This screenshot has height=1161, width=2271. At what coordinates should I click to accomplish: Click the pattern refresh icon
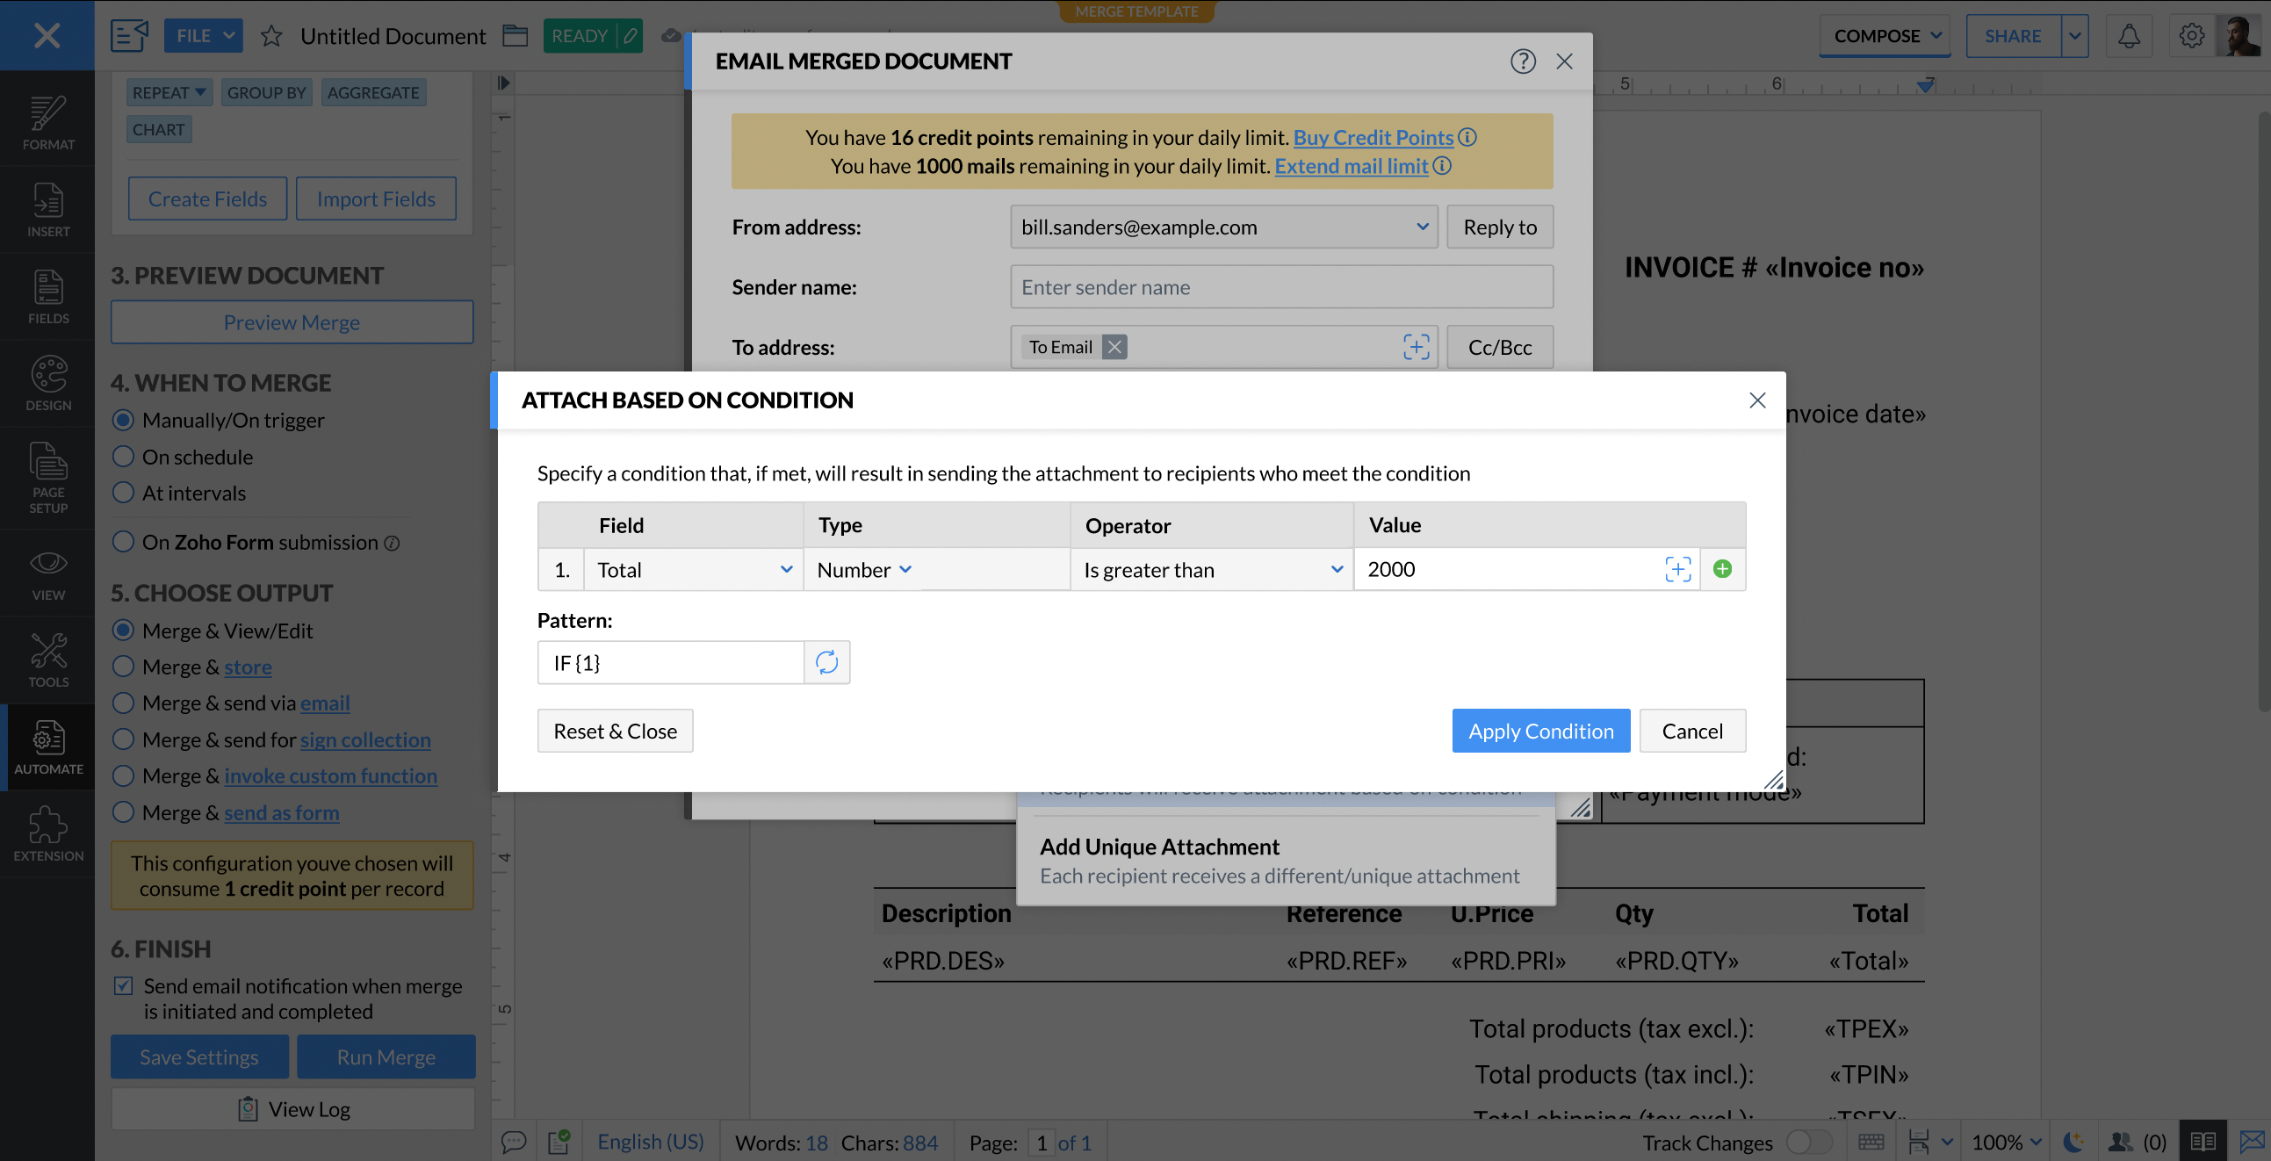(x=826, y=662)
